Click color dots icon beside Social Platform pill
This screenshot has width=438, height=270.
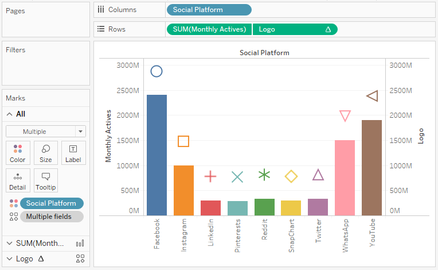[14, 203]
